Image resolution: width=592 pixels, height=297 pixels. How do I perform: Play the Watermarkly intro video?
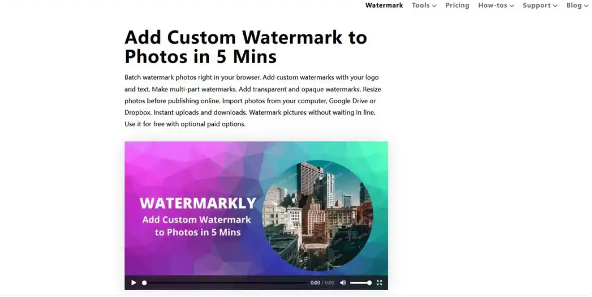(133, 283)
